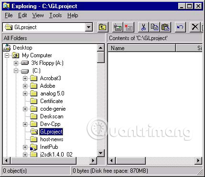Select the Adobe folder label
This screenshot has width=205, height=177.
[48, 86]
